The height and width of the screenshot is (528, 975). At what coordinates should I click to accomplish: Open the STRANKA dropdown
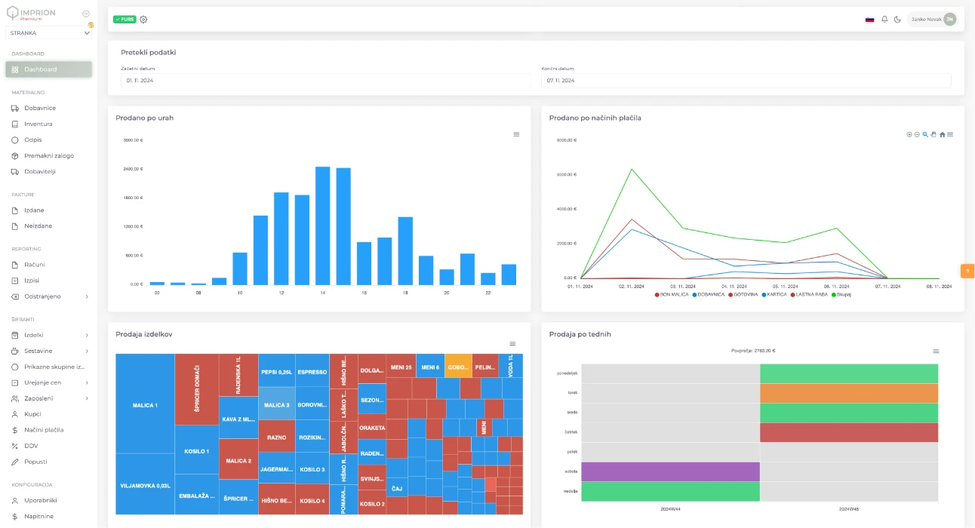click(49, 33)
